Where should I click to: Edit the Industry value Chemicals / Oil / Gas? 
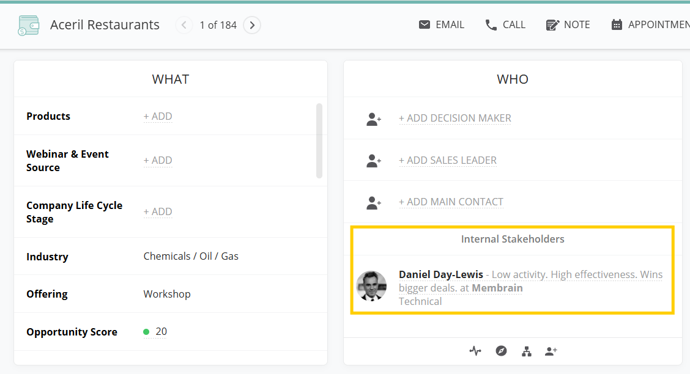coord(191,256)
